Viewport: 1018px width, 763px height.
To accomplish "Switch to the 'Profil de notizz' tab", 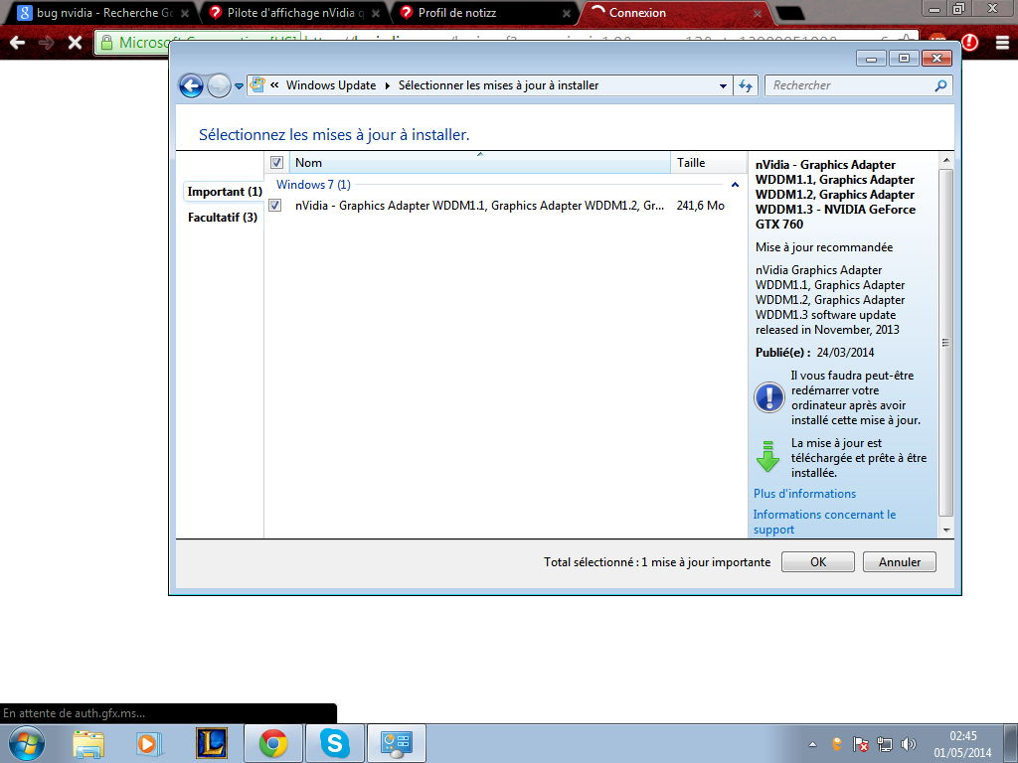I will (x=485, y=13).
